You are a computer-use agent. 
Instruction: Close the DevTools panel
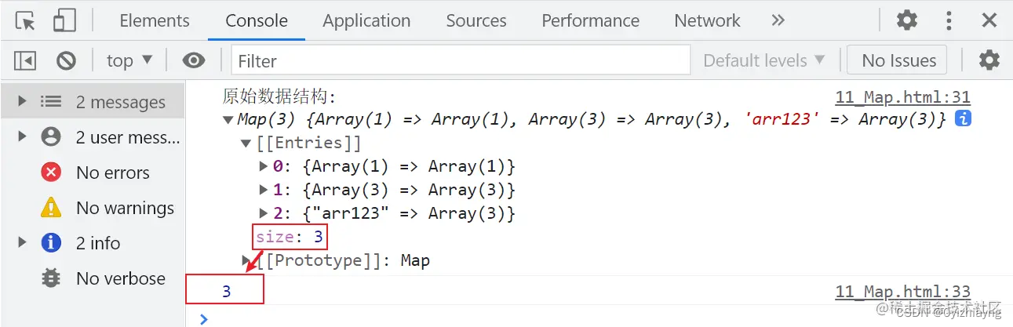pos(989,20)
